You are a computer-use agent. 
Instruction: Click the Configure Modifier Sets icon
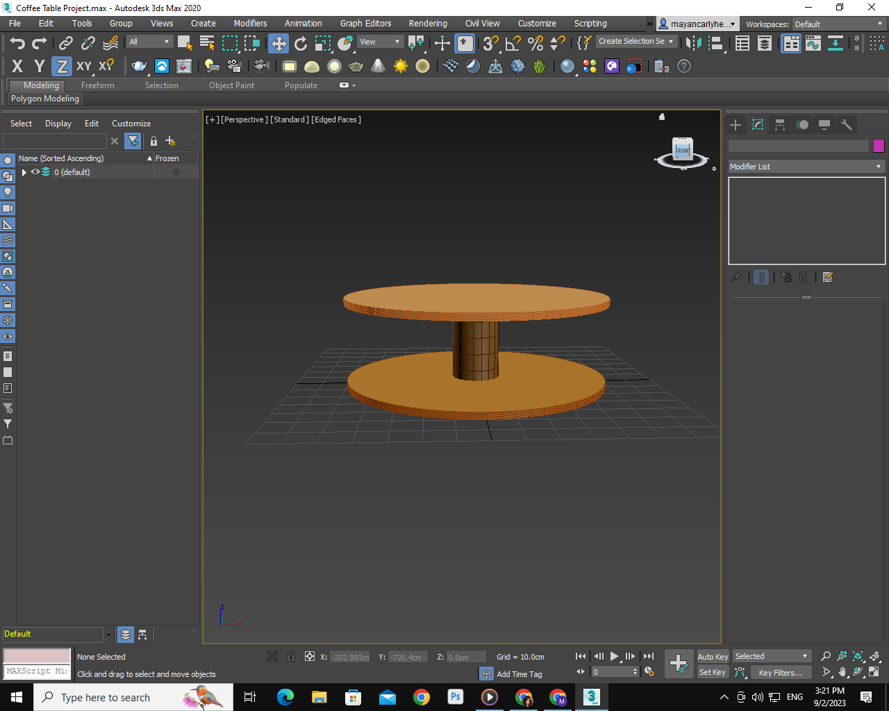[x=827, y=277]
